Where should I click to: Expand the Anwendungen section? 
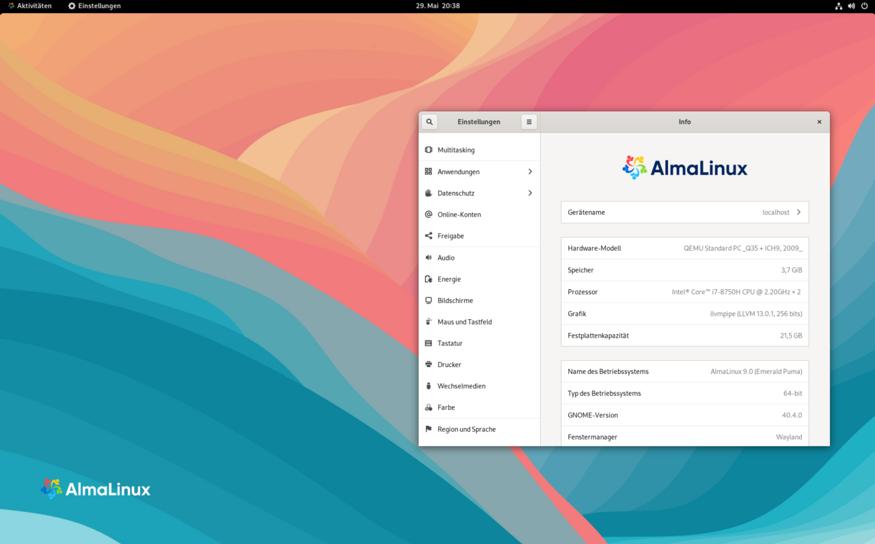click(530, 172)
